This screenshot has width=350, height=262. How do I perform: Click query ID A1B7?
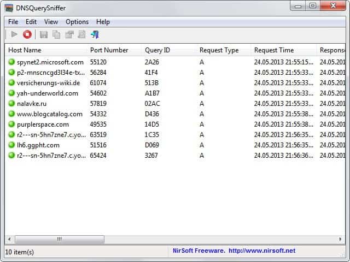pyautogui.click(x=152, y=93)
